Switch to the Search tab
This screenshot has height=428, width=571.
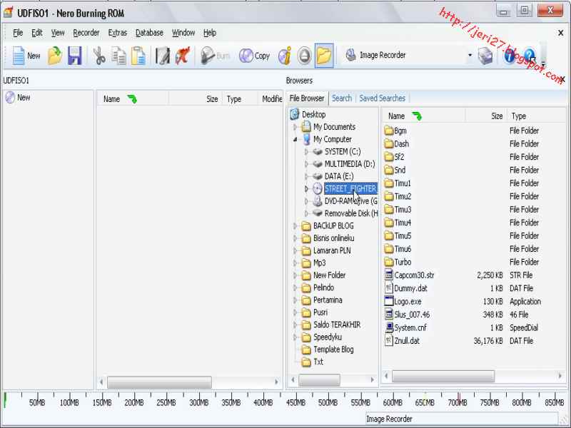pyautogui.click(x=342, y=98)
